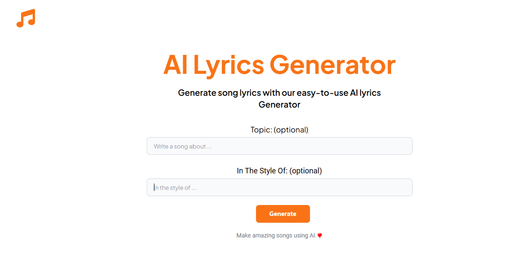Click the word 'Generator' in the large title
This screenshot has width=531, height=259.
[332, 65]
